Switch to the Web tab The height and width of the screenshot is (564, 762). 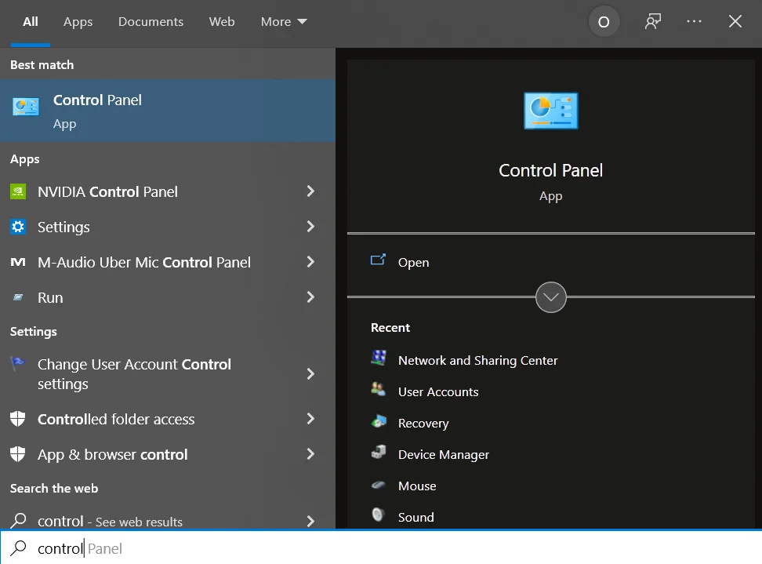(x=222, y=22)
